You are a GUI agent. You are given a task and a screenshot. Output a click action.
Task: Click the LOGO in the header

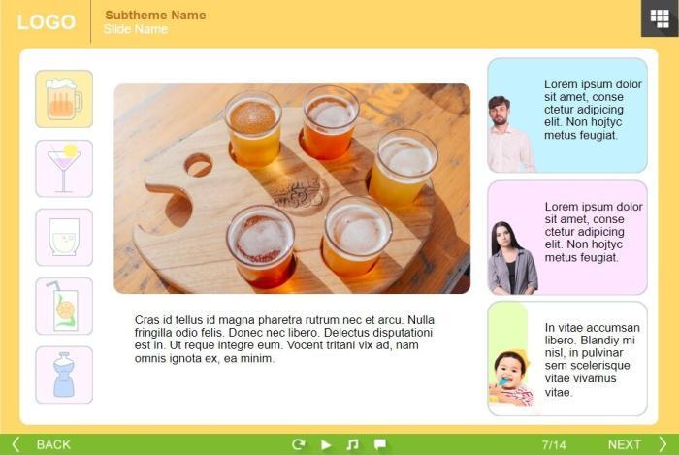tap(46, 22)
